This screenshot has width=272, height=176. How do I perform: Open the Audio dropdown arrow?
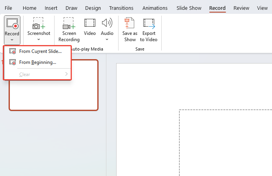pos(107,40)
